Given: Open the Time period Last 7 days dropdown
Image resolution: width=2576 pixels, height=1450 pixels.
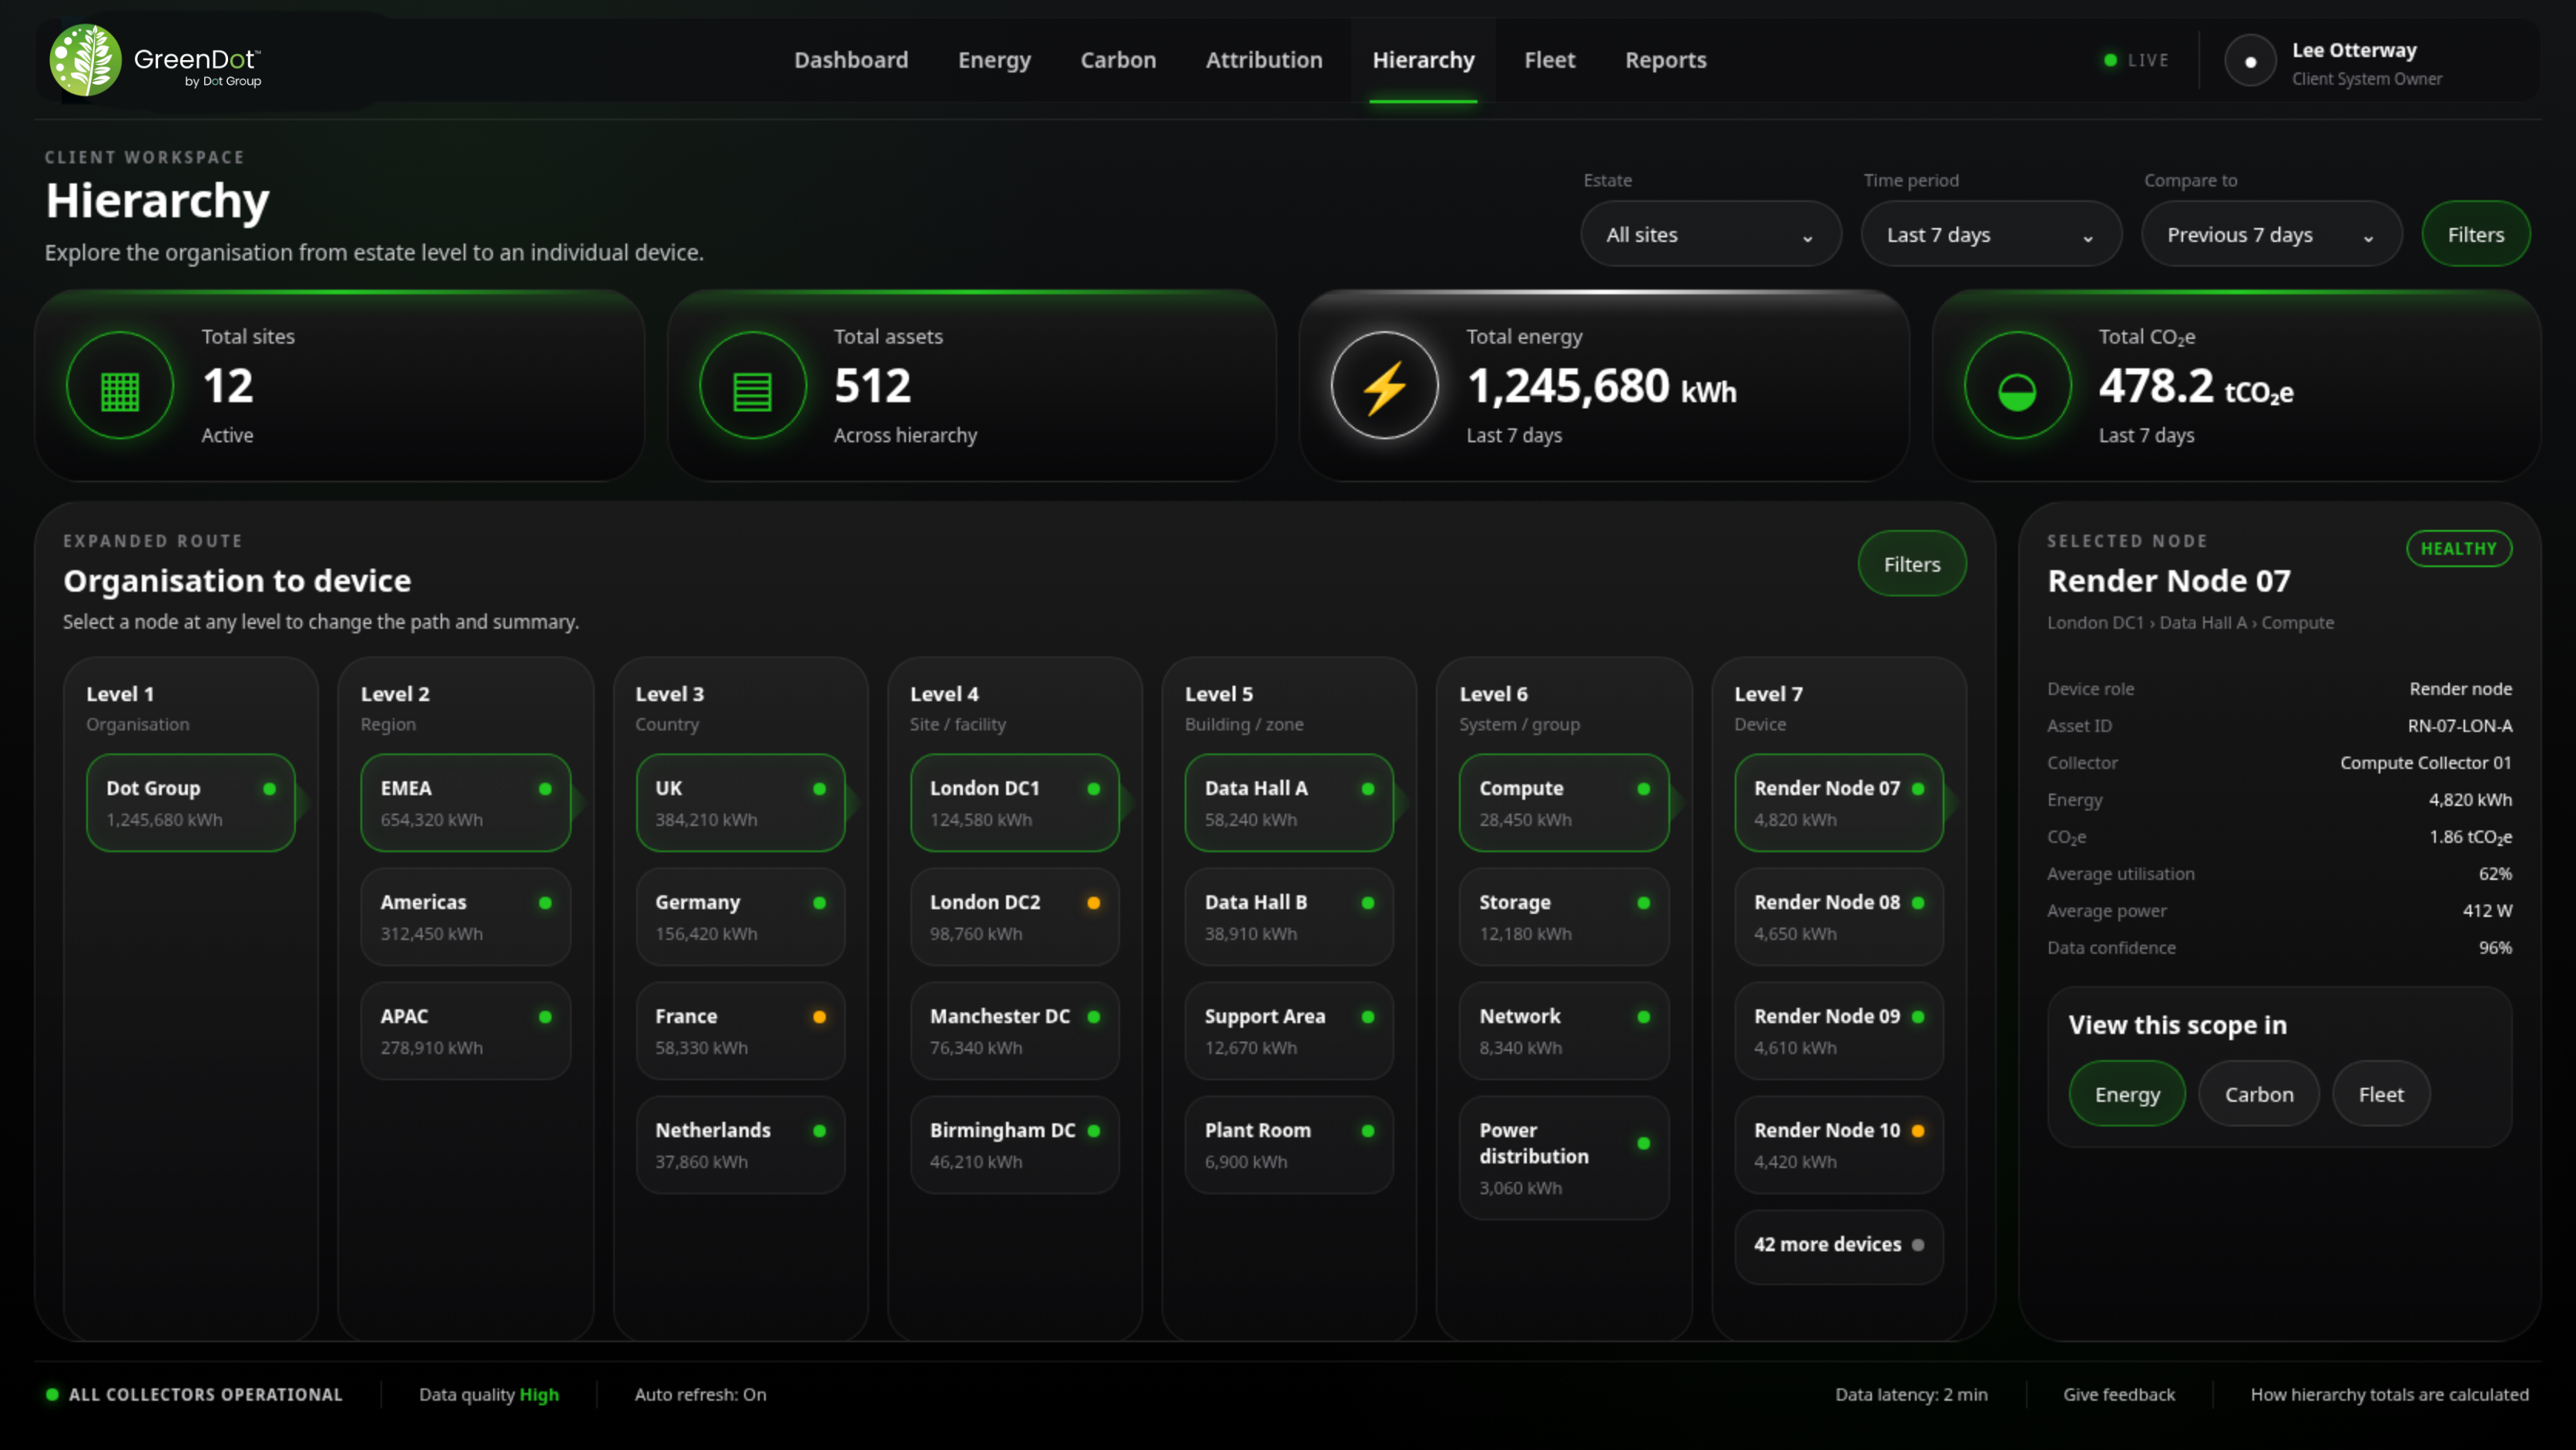Looking at the screenshot, I should point(1990,234).
